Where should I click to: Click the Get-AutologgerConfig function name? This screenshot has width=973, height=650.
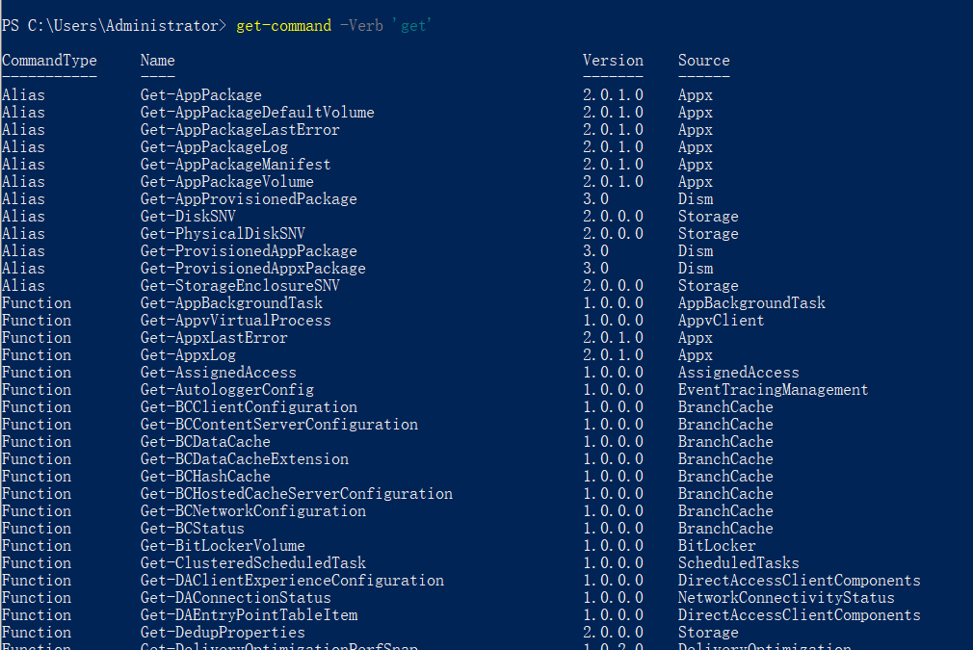(226, 390)
